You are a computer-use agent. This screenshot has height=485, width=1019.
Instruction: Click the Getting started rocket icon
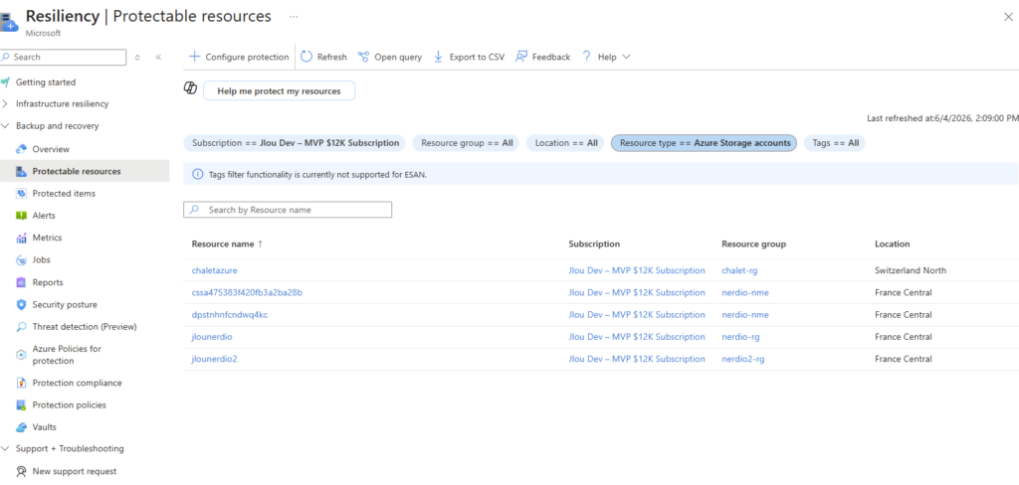click(6, 82)
